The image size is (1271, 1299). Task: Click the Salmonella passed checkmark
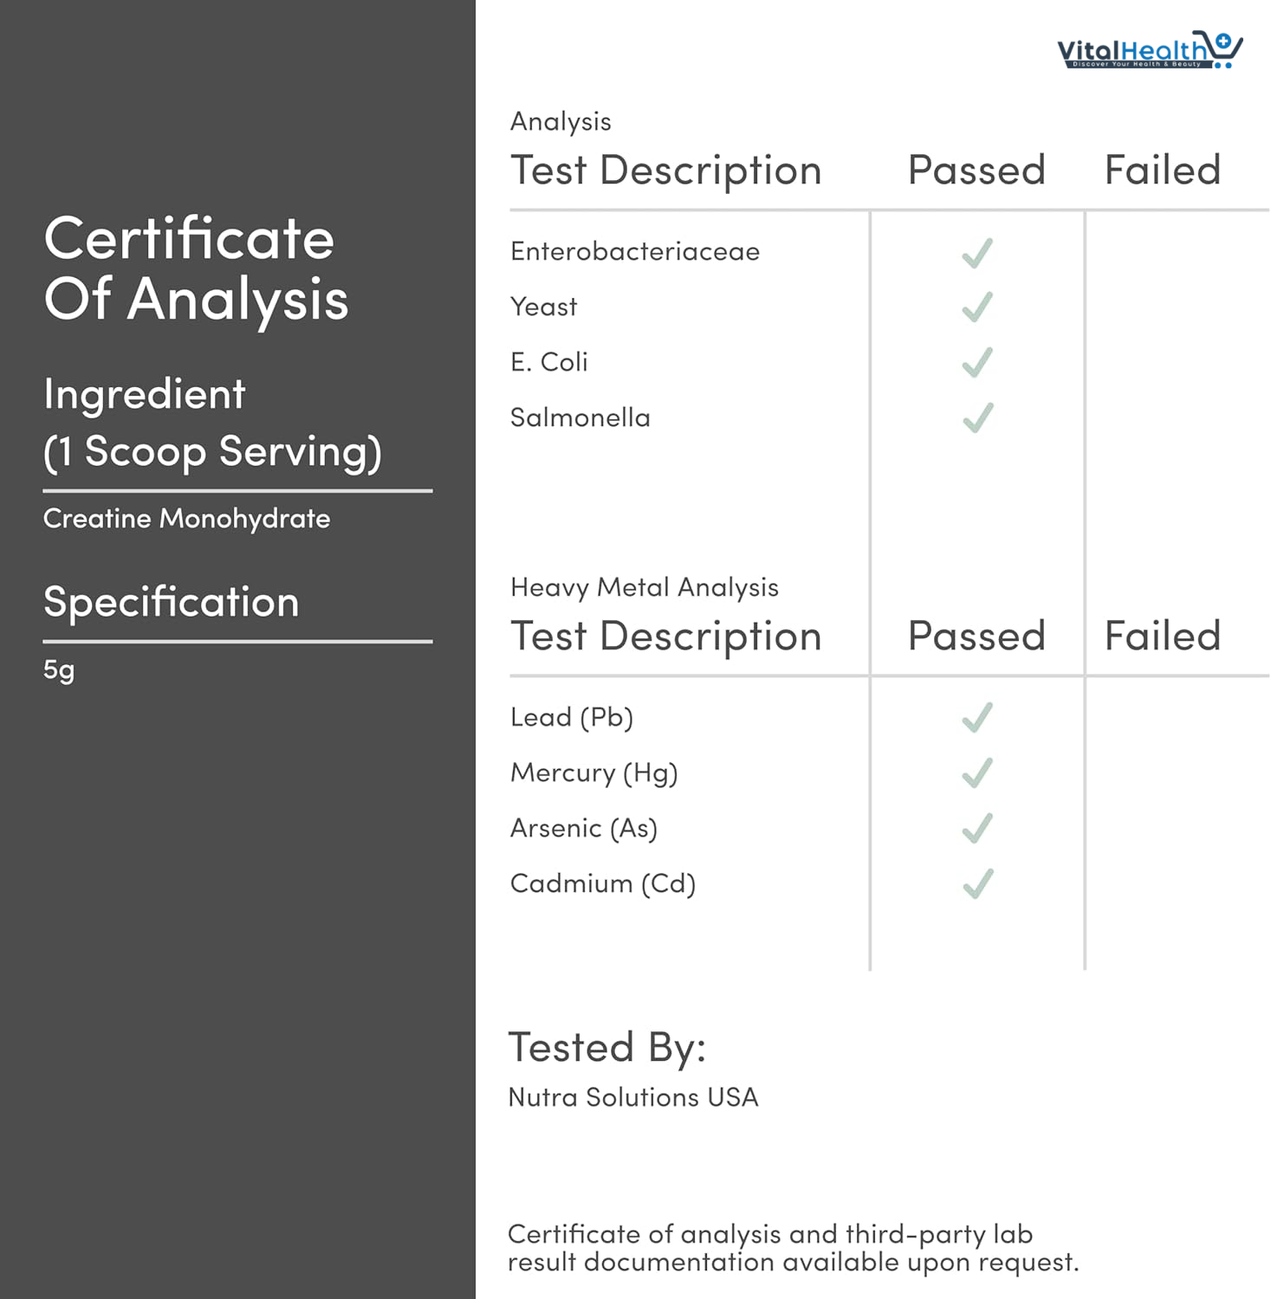tap(977, 418)
